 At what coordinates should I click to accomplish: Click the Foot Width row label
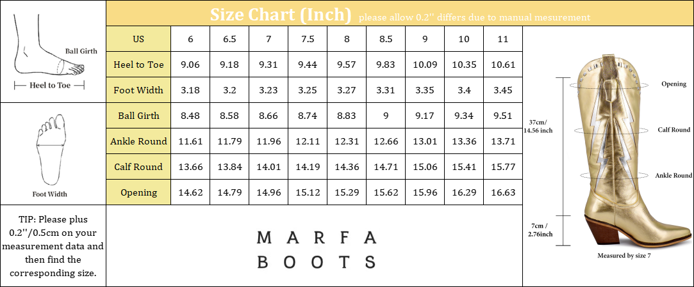(x=138, y=90)
